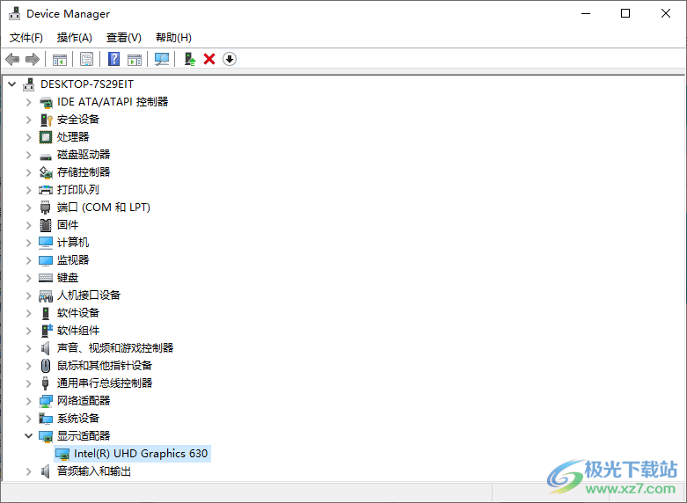The image size is (687, 503).
Task: Select the 存储控制器 label
Action: (x=84, y=172)
